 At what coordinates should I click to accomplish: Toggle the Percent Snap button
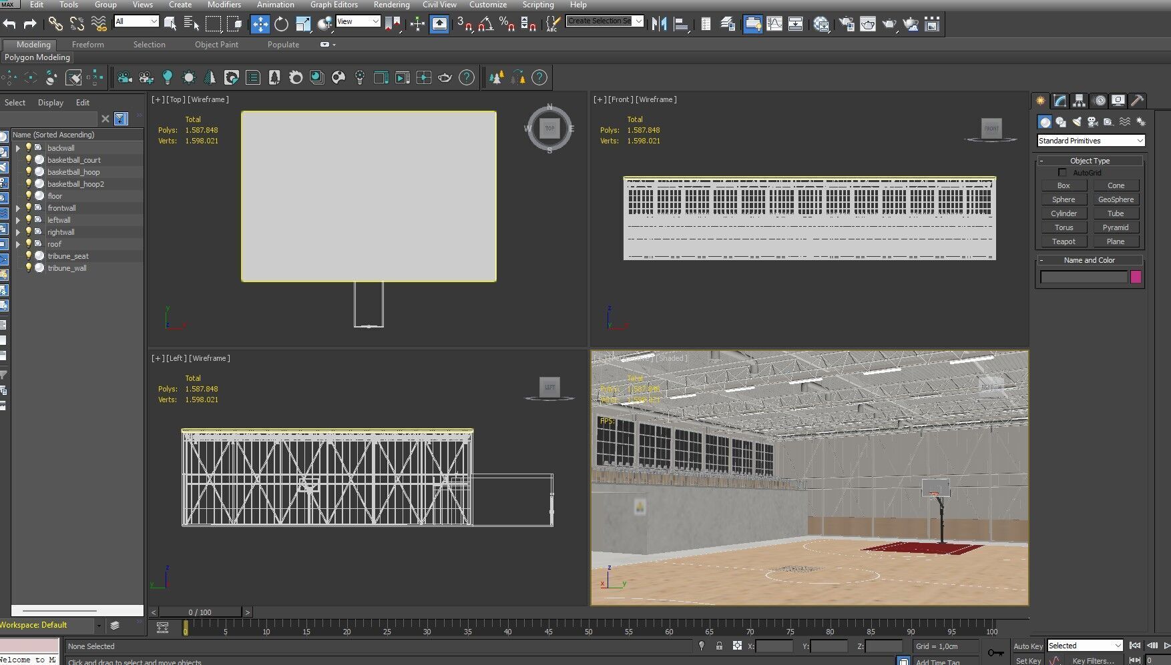point(507,24)
